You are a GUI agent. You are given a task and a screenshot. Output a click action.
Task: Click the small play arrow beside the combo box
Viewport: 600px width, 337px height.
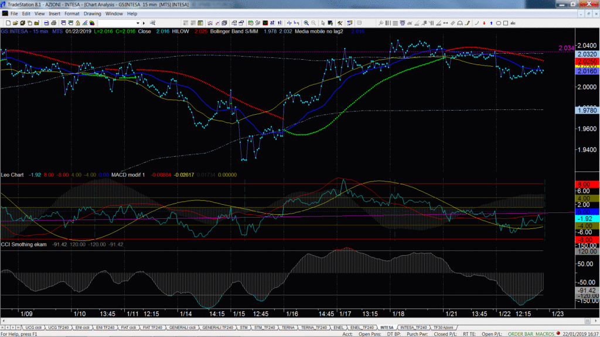coord(144,23)
